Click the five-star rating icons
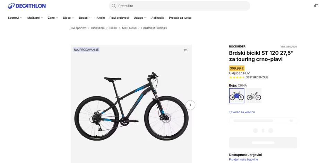 (x=237, y=77)
